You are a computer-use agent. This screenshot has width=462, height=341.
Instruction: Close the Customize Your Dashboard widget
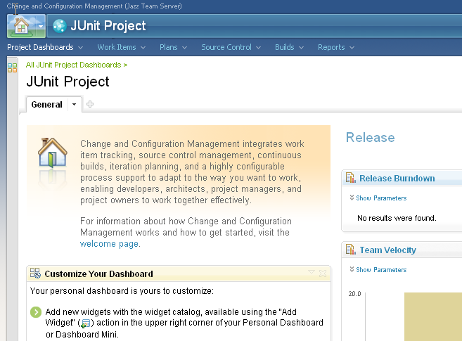[323, 274]
